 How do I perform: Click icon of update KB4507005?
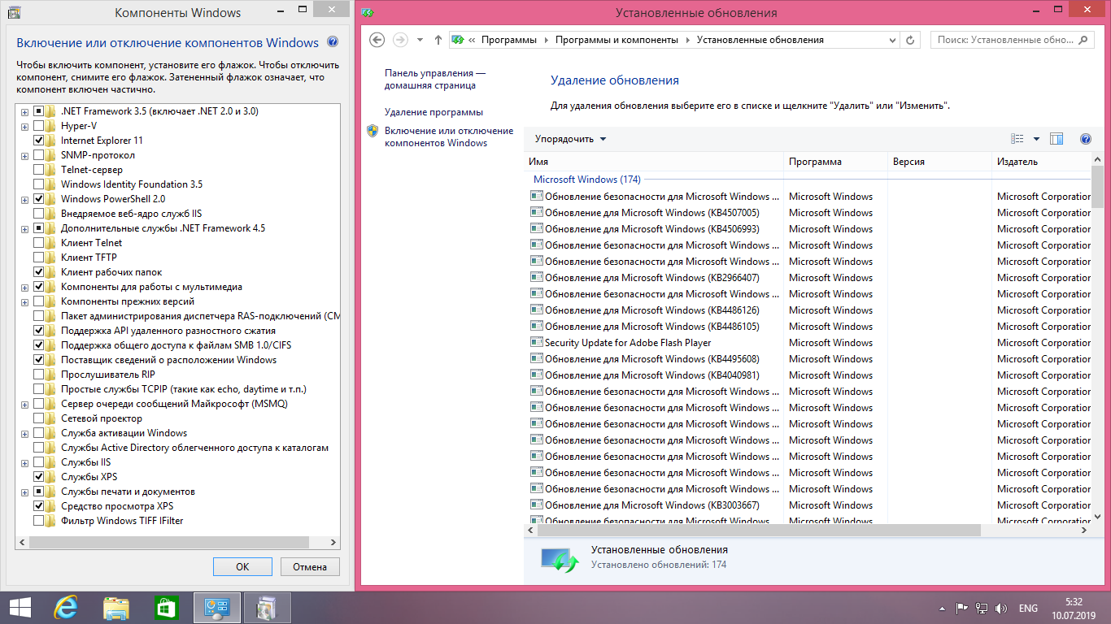tap(536, 213)
